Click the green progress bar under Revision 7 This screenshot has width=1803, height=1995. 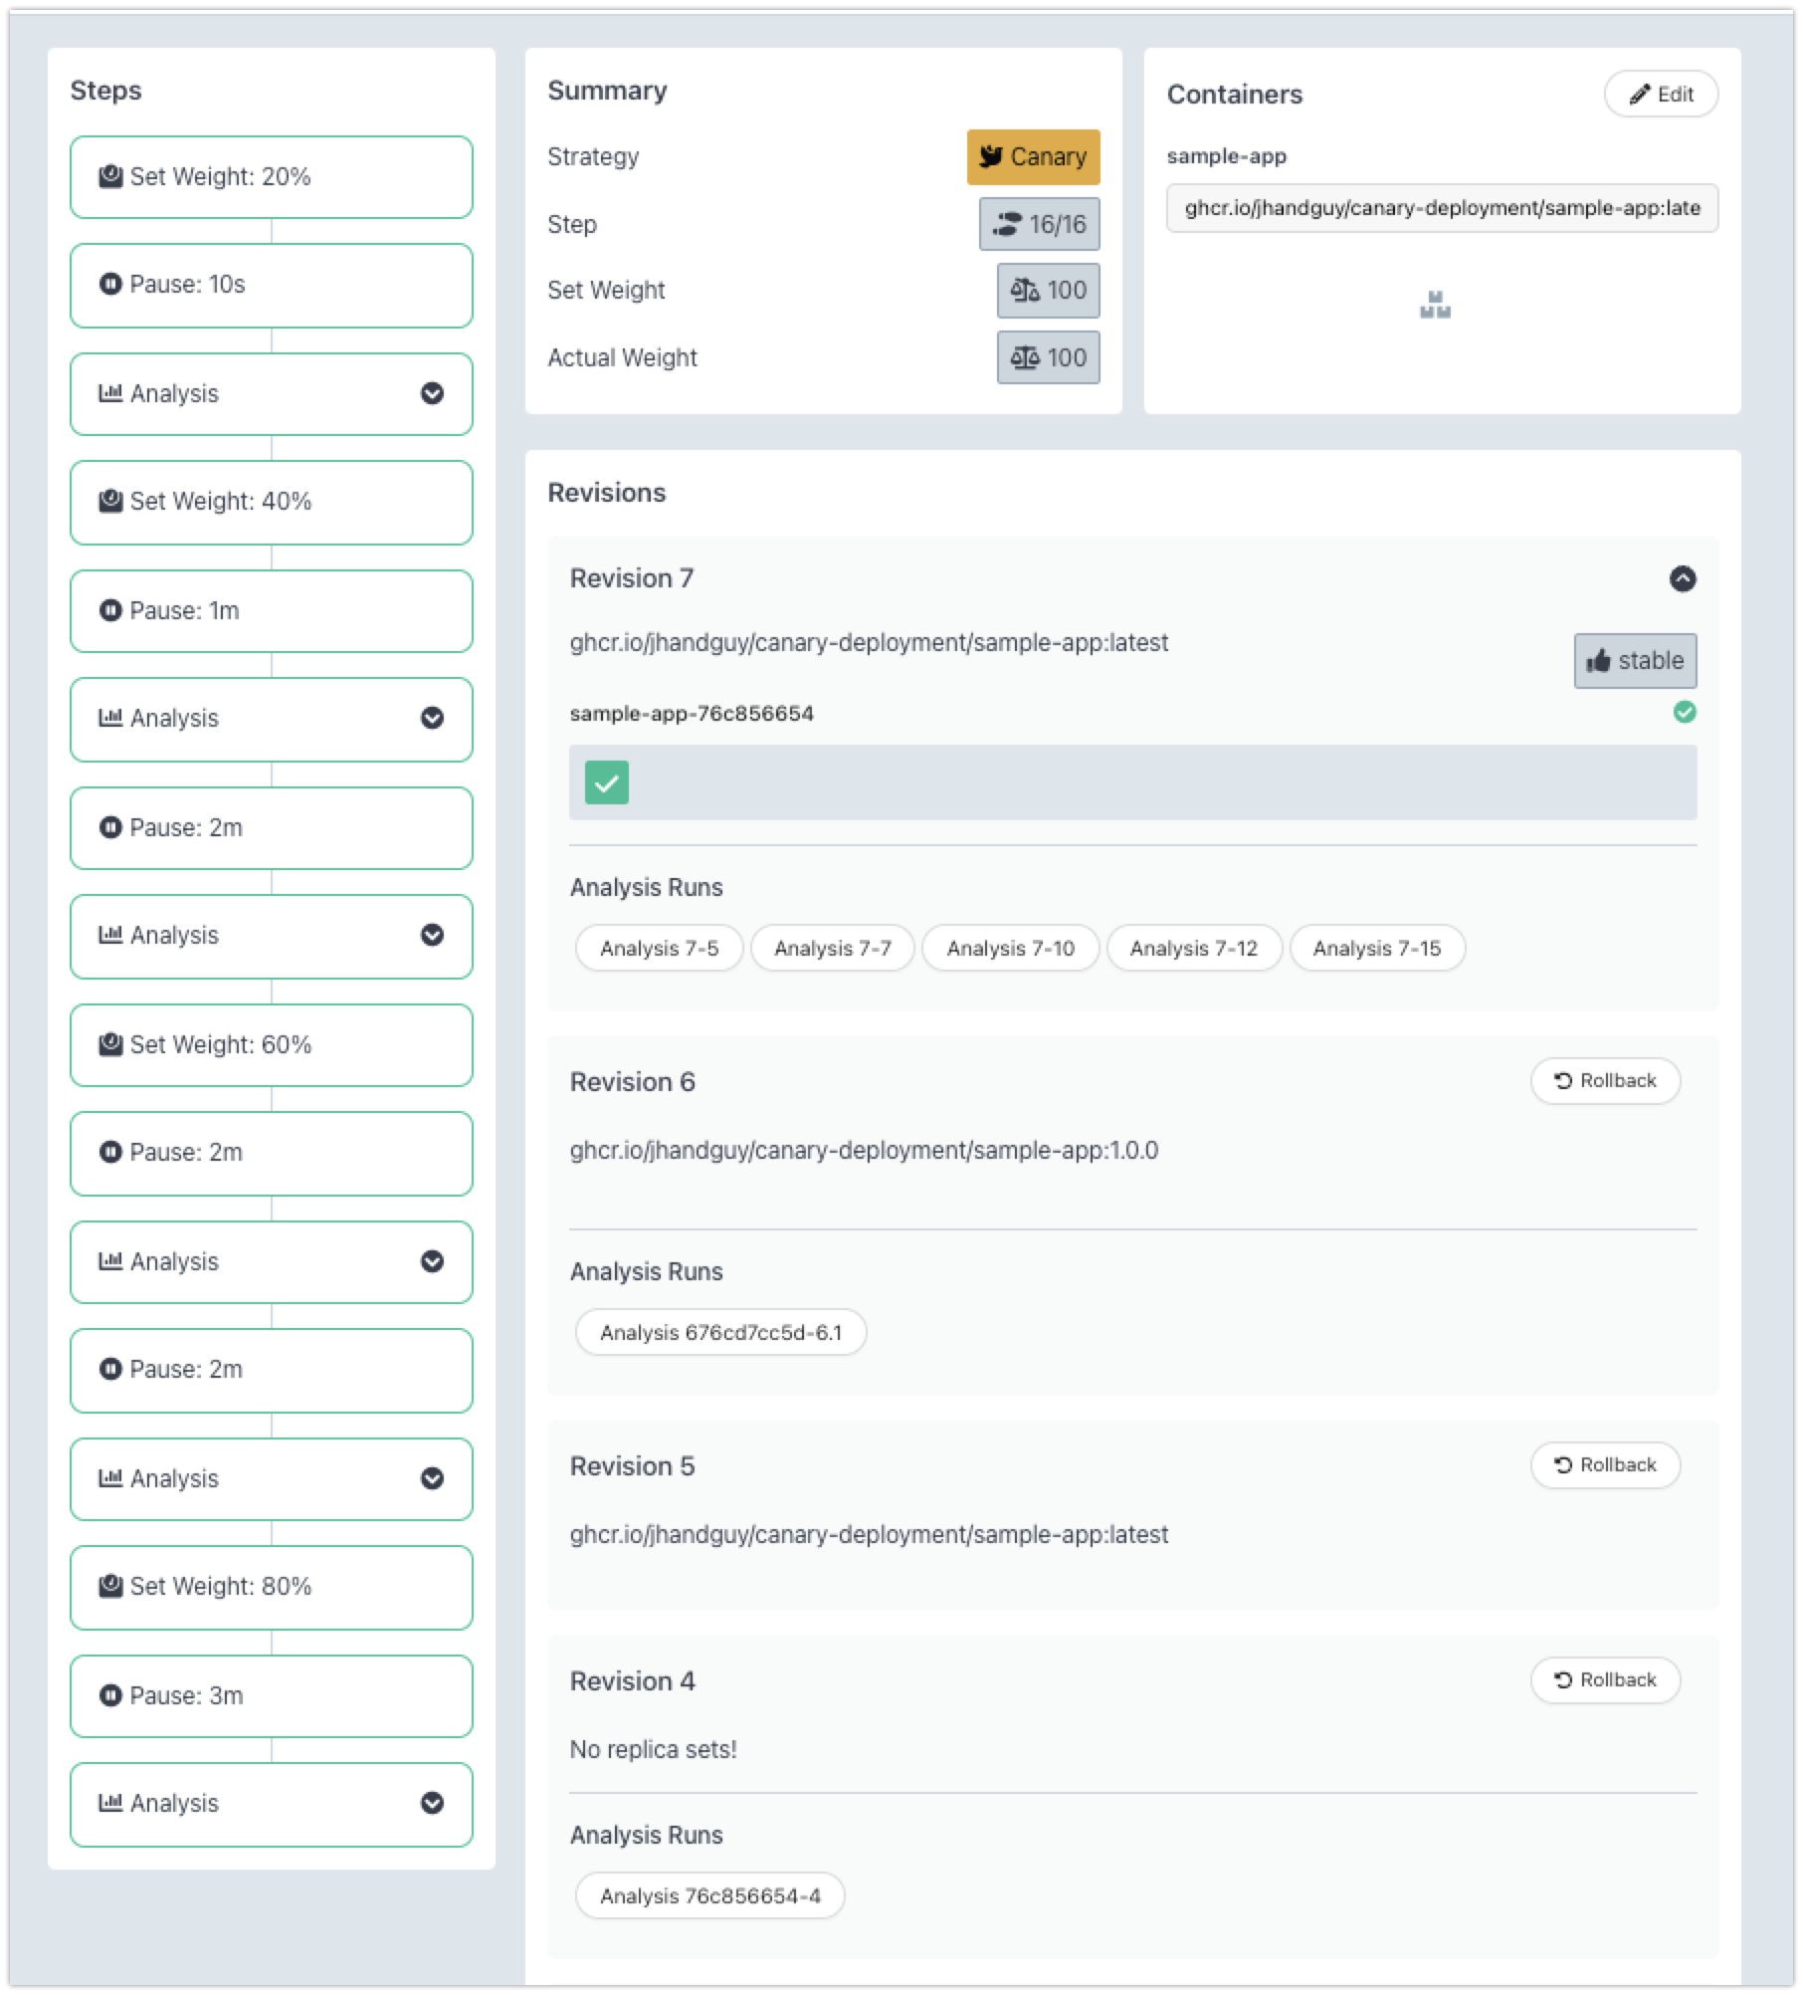(x=605, y=782)
